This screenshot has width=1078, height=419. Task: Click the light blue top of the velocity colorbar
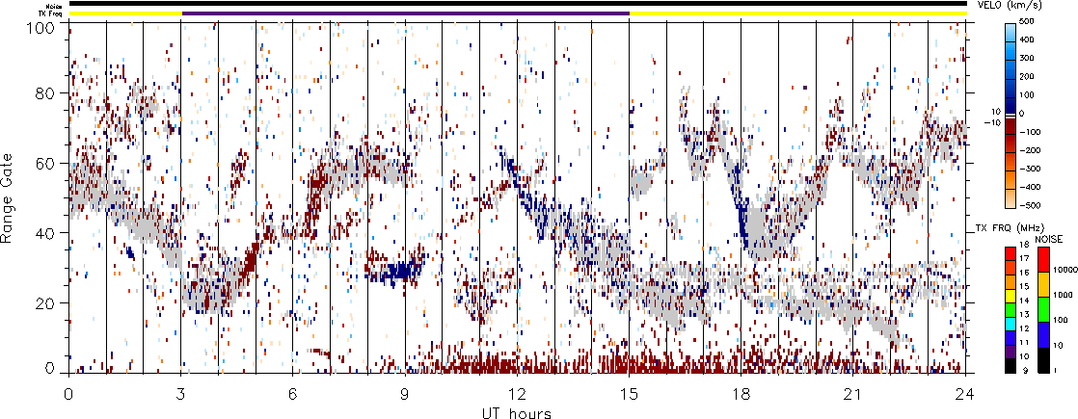[x=1010, y=31]
